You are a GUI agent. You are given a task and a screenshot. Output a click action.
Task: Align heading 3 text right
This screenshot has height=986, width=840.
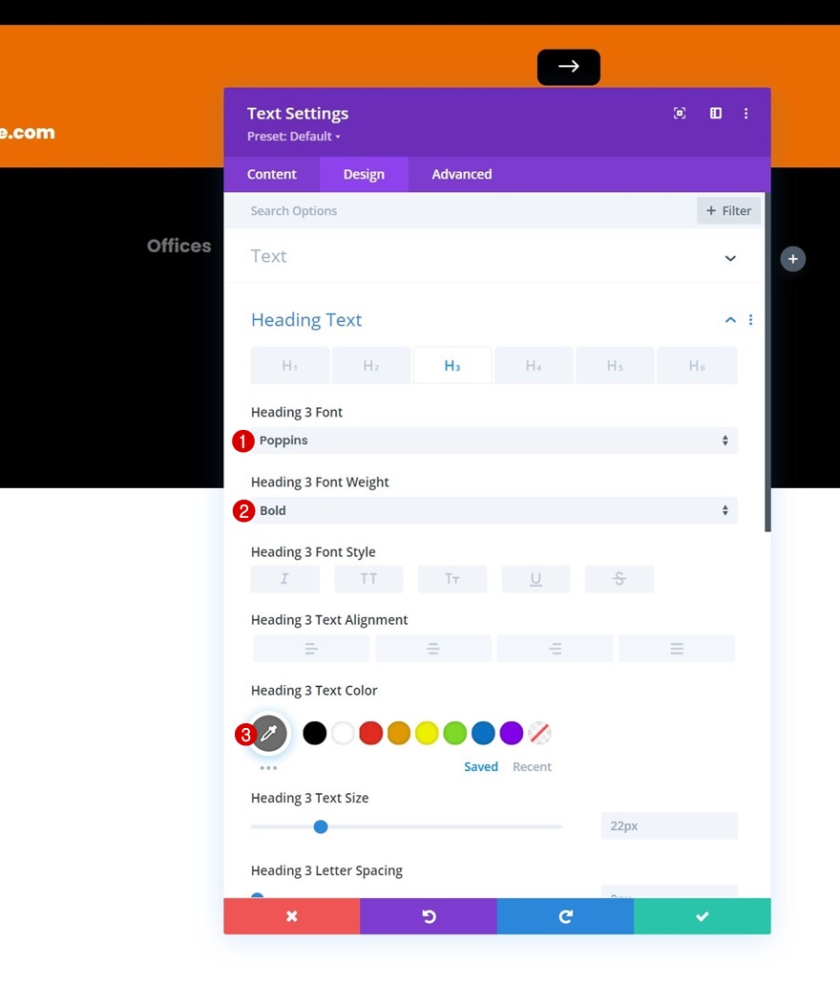[555, 649]
